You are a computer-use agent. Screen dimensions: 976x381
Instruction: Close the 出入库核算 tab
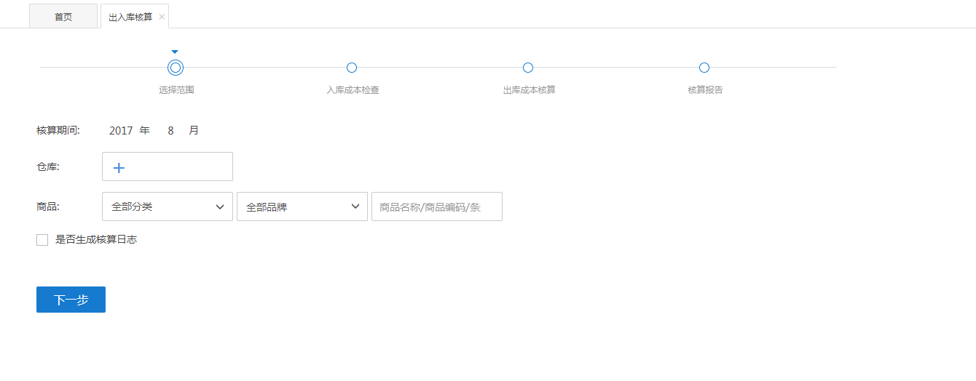click(x=162, y=17)
